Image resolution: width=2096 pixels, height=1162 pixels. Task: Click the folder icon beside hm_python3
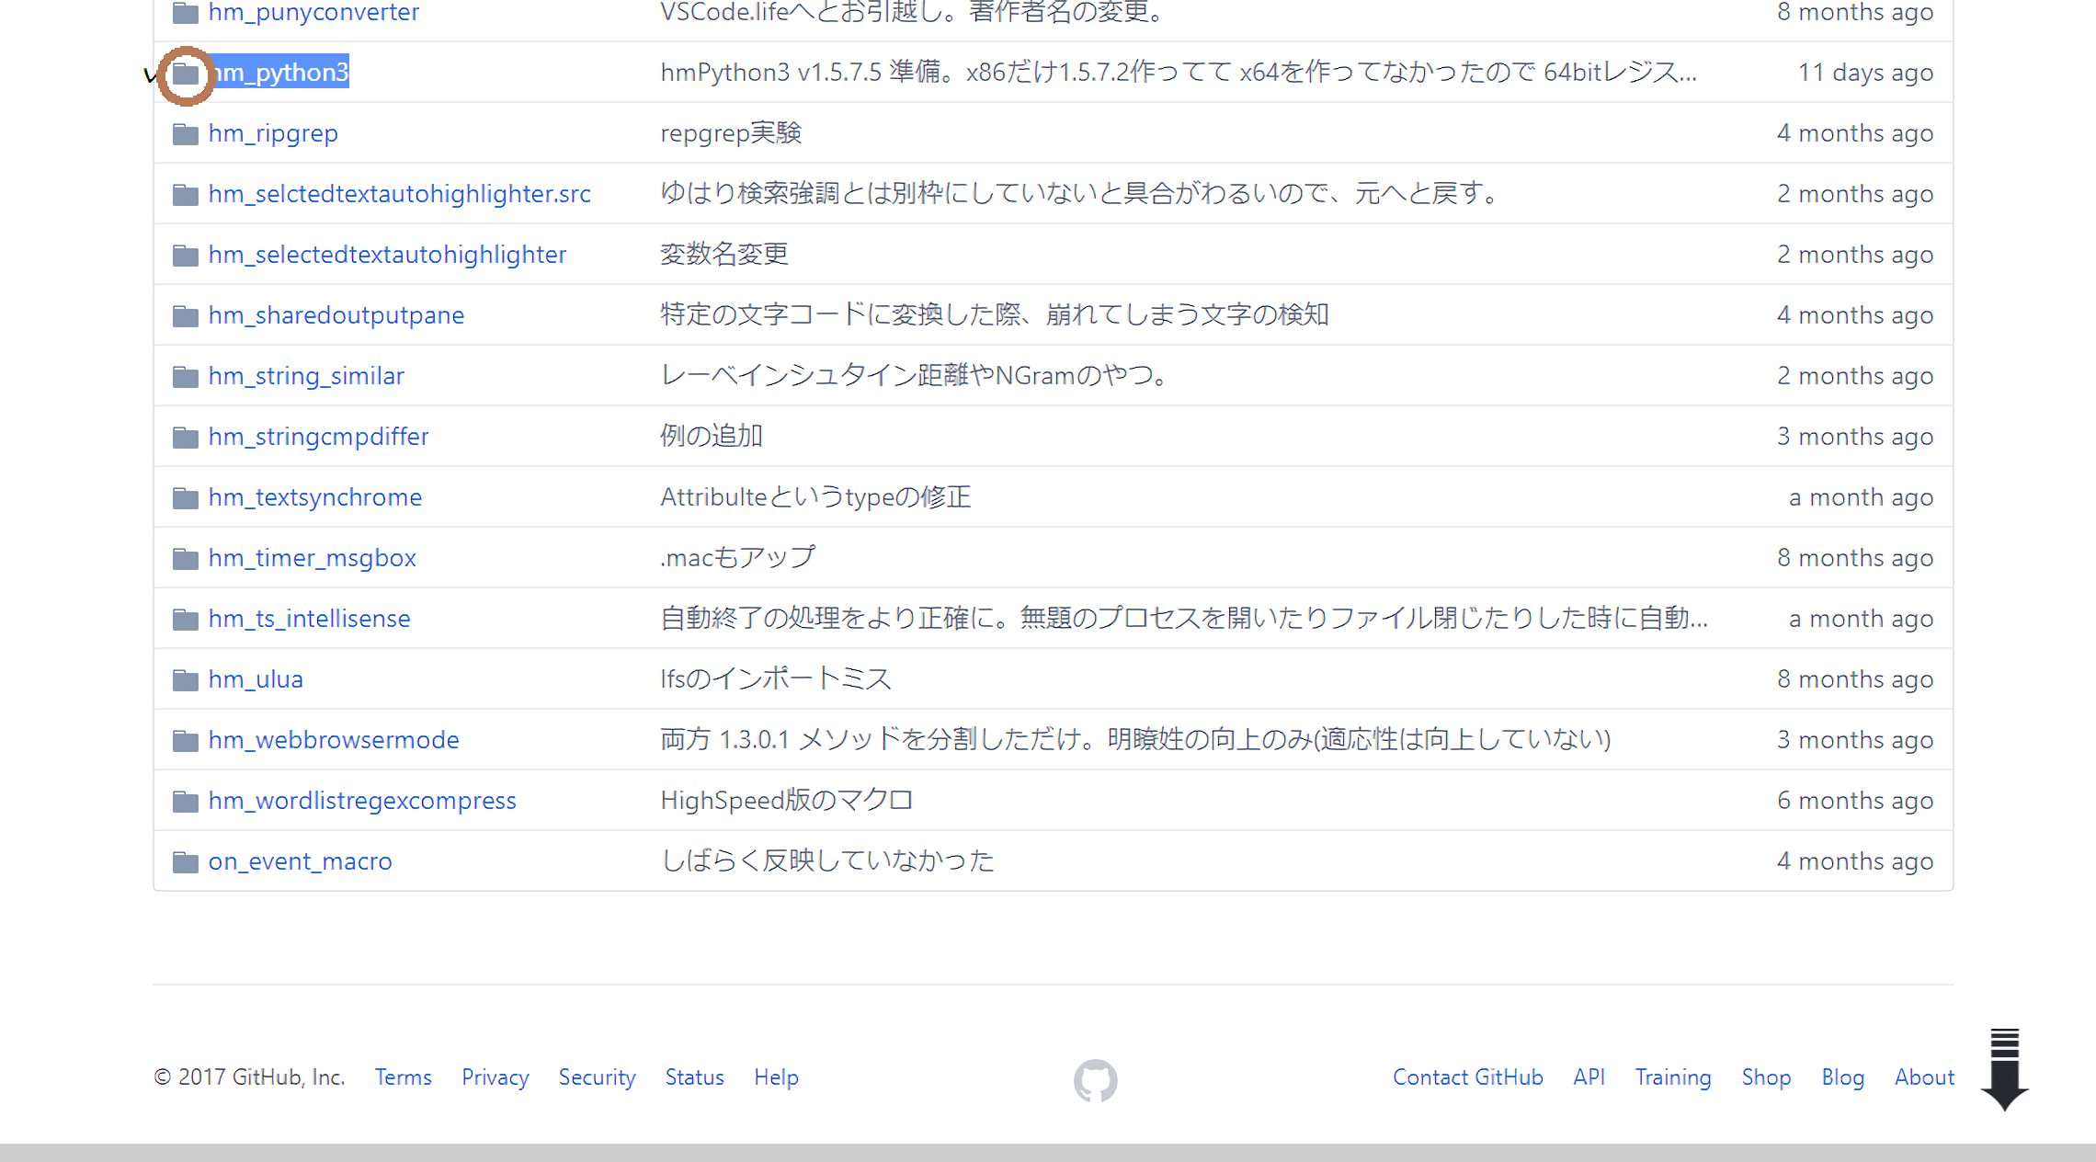(186, 73)
